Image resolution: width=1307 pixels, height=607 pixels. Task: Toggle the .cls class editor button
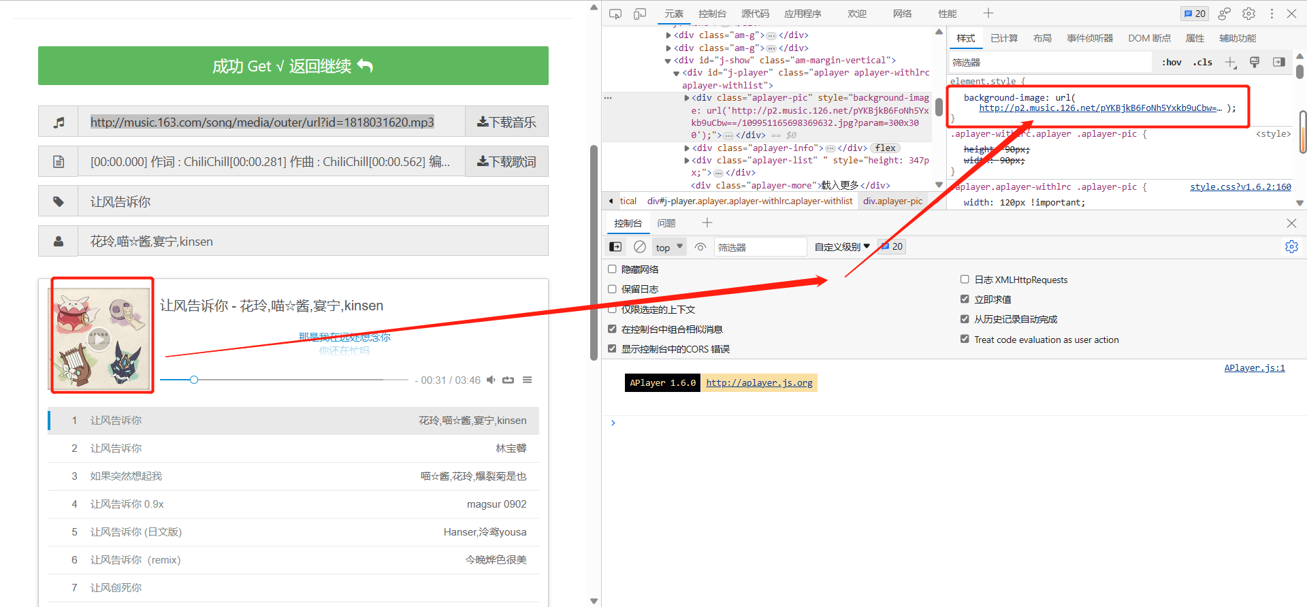tap(1202, 62)
